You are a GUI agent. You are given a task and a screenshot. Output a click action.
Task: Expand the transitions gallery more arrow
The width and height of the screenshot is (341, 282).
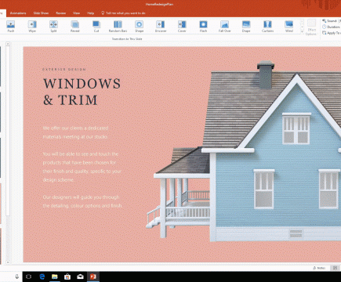[x=303, y=31]
